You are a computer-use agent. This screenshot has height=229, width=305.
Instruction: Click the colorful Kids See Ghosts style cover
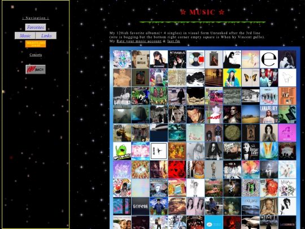(x=251, y=170)
